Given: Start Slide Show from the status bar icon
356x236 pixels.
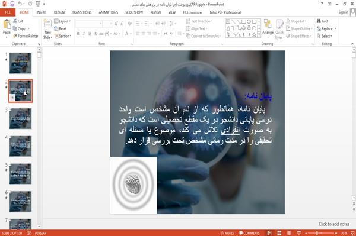Looking at the screenshot, I should 299,233.
